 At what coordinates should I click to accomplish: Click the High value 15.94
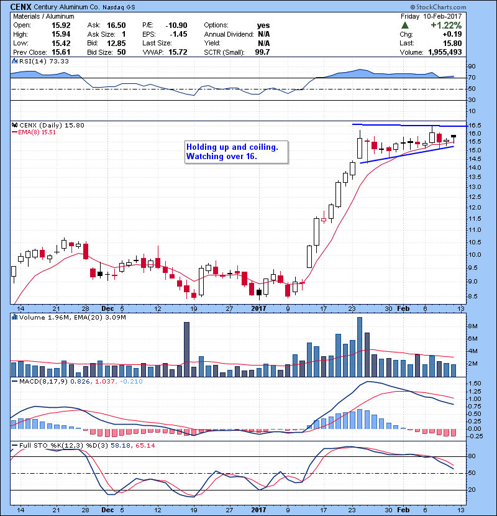[61, 34]
